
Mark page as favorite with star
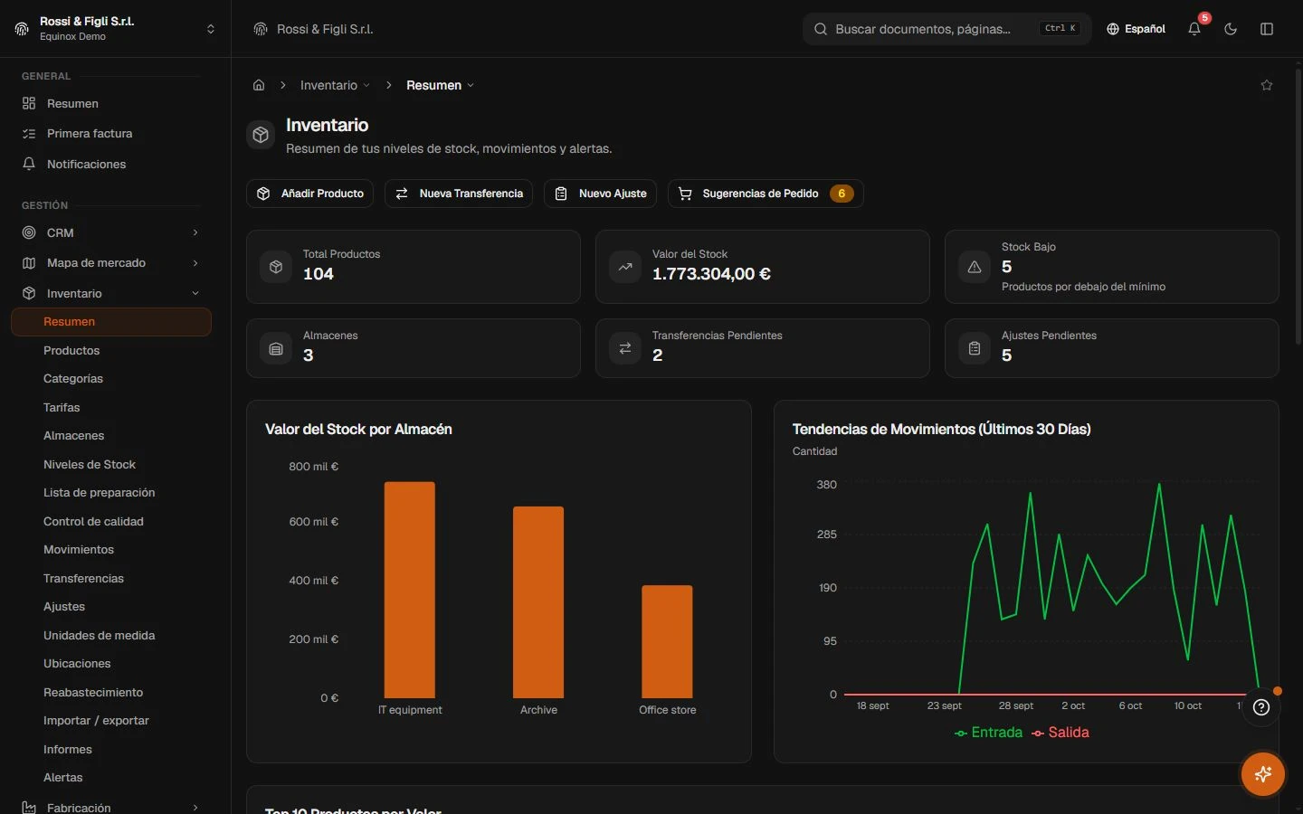pyautogui.click(x=1267, y=85)
